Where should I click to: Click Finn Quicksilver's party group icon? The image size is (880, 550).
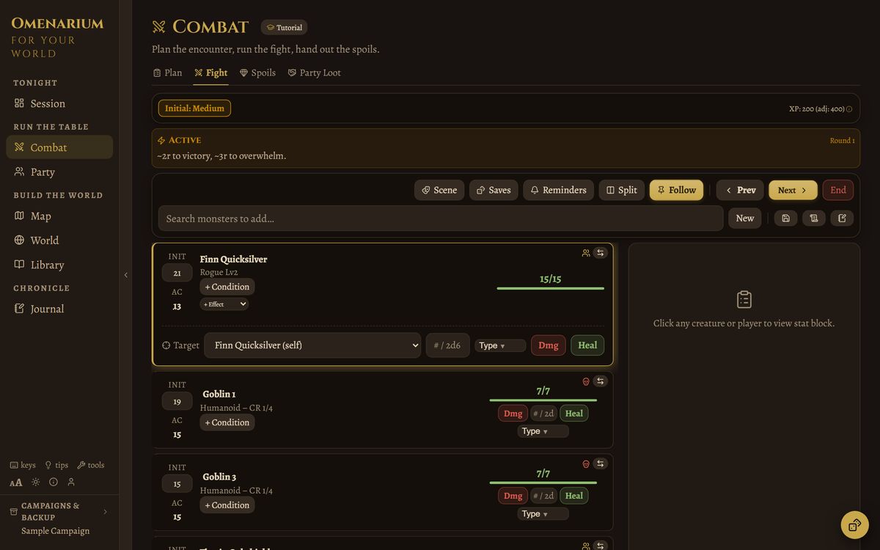click(x=585, y=253)
